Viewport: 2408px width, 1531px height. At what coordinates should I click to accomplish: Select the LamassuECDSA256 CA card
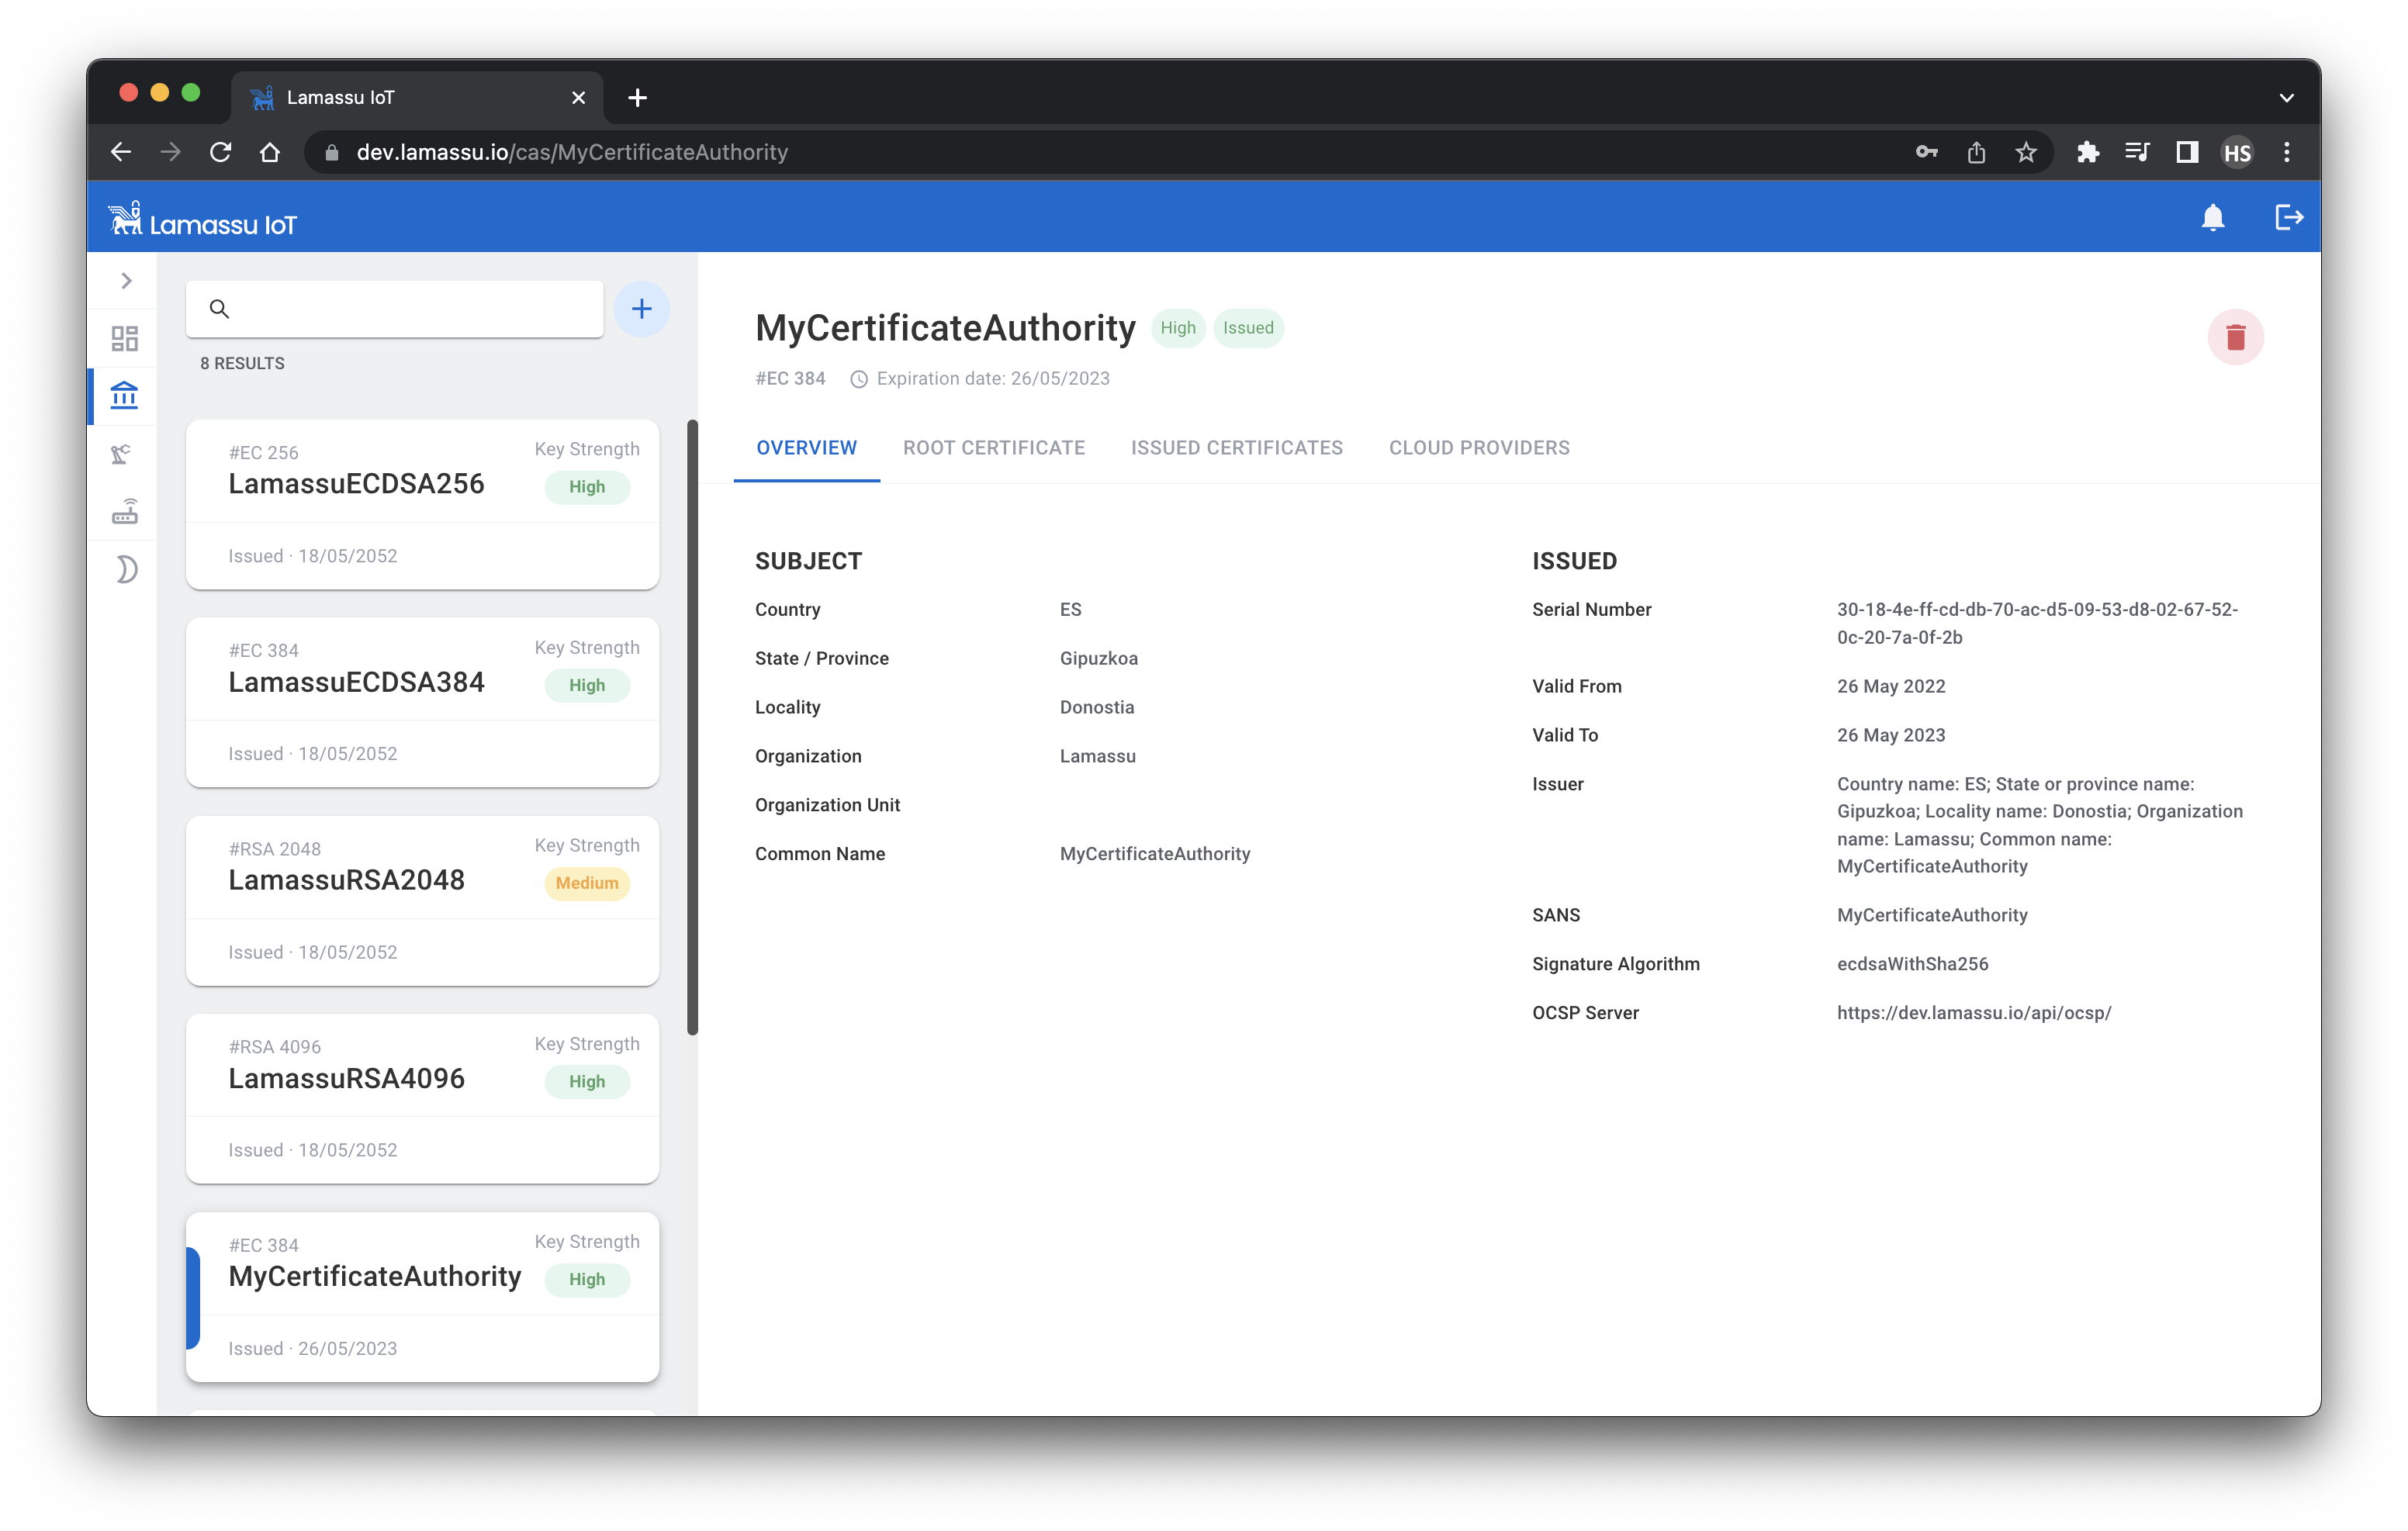click(x=422, y=504)
